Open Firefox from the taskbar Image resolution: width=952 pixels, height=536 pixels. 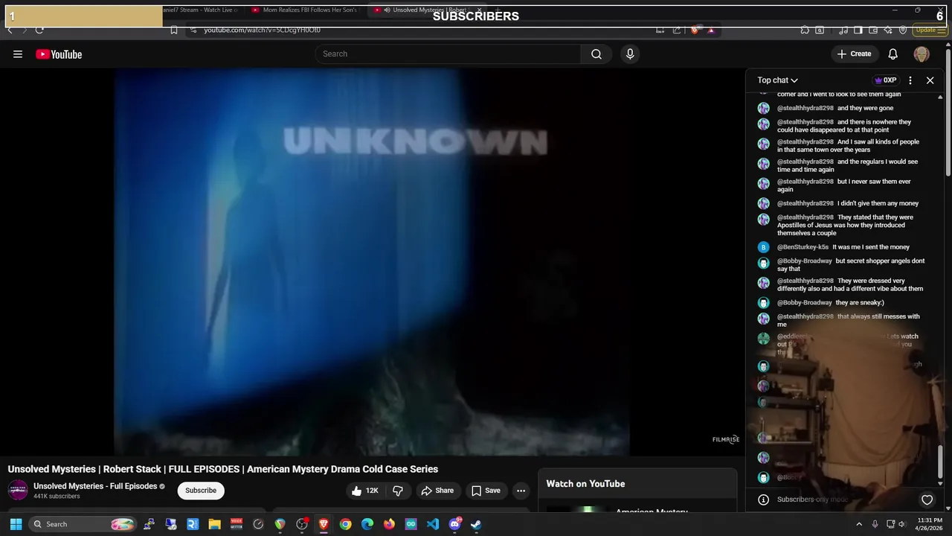(x=389, y=524)
